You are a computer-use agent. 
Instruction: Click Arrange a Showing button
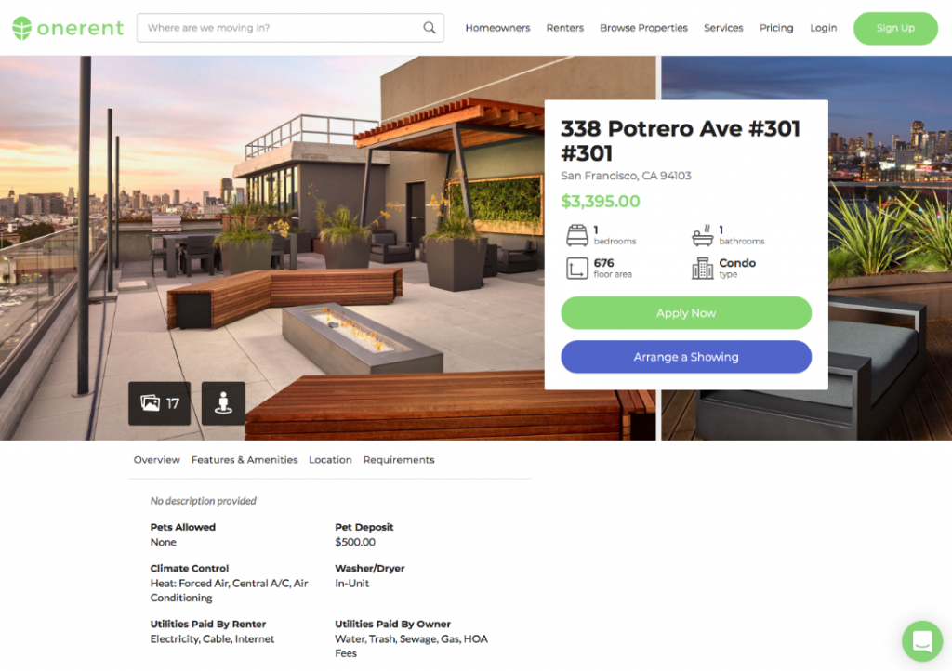click(686, 357)
